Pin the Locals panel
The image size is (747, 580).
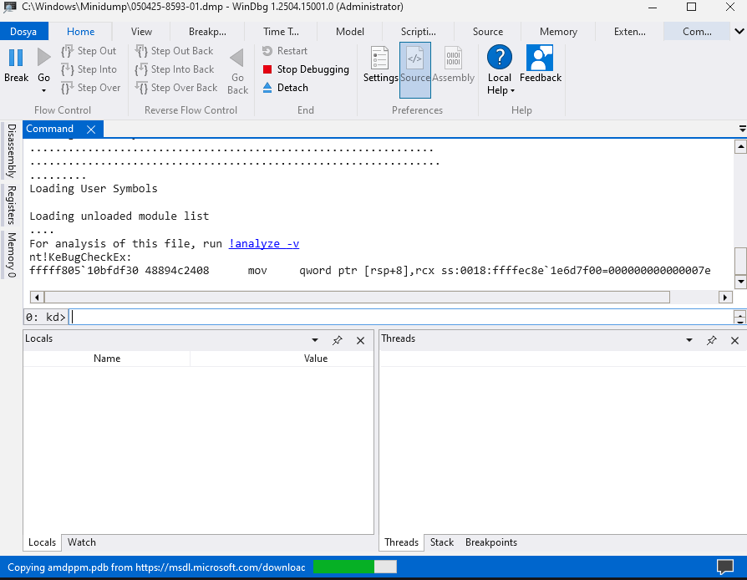click(338, 340)
